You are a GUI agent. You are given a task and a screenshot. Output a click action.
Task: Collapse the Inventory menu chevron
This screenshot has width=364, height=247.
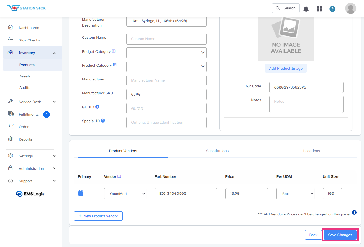54,53
